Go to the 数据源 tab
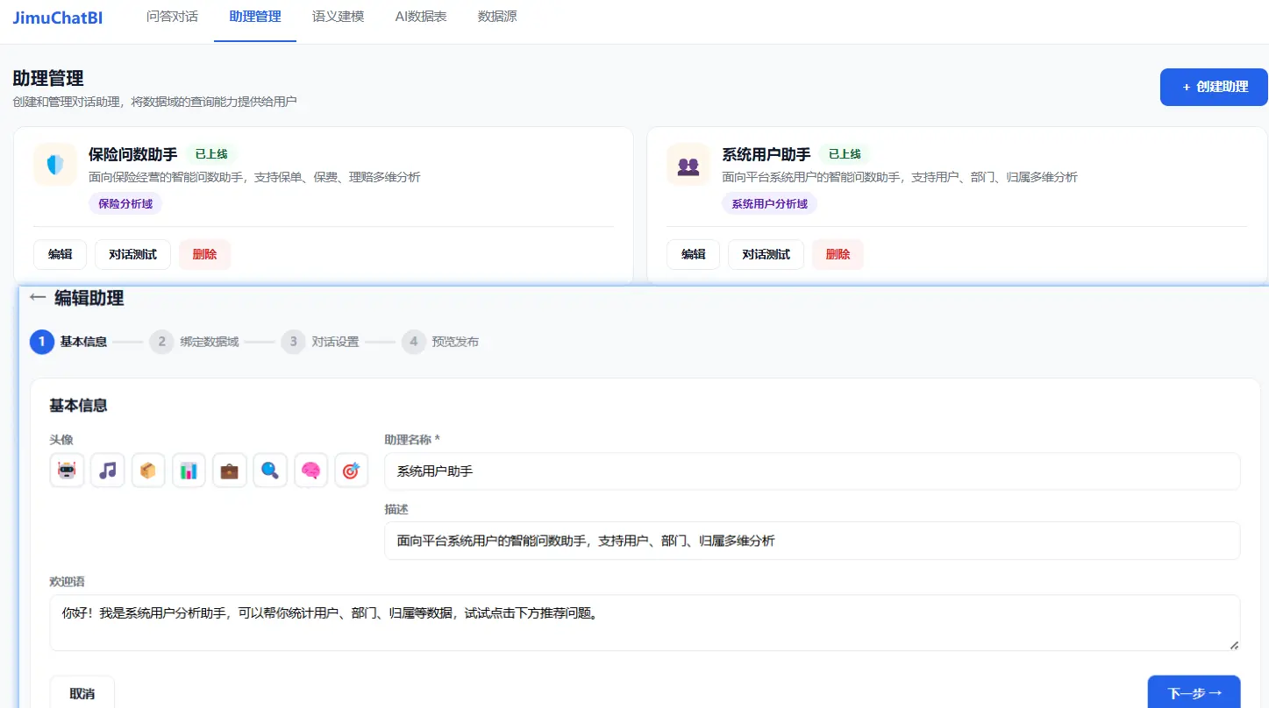Viewport: 1269px width, 708px height. pyautogui.click(x=497, y=17)
